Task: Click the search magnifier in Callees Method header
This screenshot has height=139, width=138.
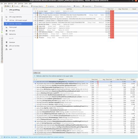Action: (36, 79)
